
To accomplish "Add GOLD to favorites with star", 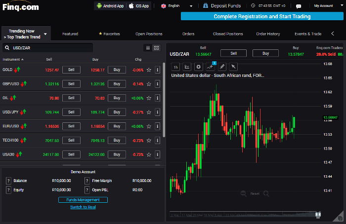I will pos(149,70).
